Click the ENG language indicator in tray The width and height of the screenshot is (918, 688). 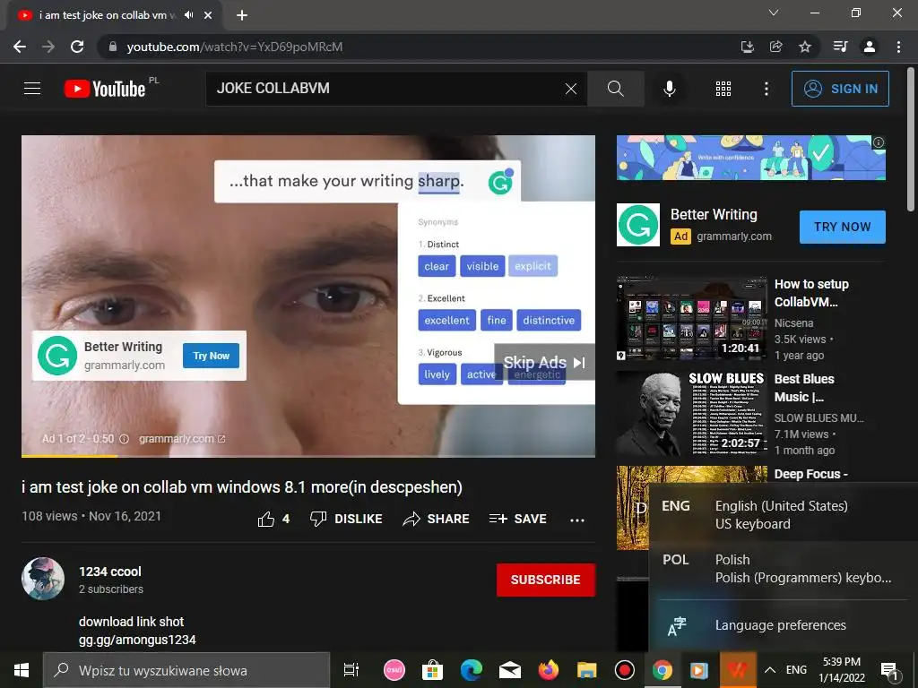coord(796,670)
